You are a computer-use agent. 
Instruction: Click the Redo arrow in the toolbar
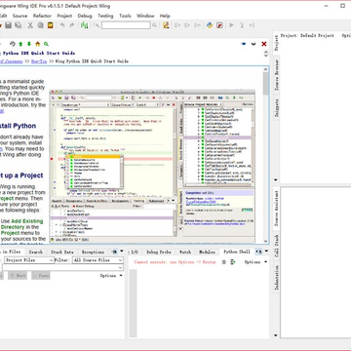(72, 25)
